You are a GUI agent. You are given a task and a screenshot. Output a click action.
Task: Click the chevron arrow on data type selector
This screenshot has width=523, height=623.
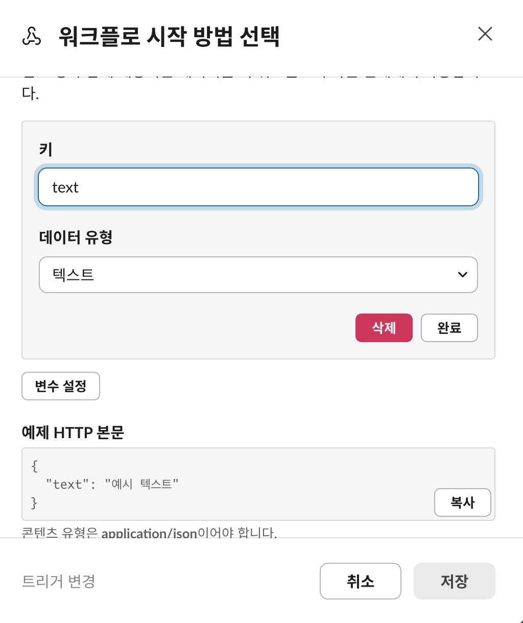point(463,275)
